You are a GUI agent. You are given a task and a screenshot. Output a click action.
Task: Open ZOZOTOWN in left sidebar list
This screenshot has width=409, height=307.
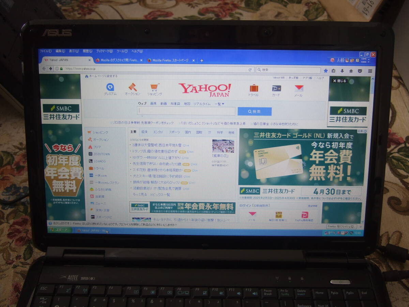tap(99, 154)
